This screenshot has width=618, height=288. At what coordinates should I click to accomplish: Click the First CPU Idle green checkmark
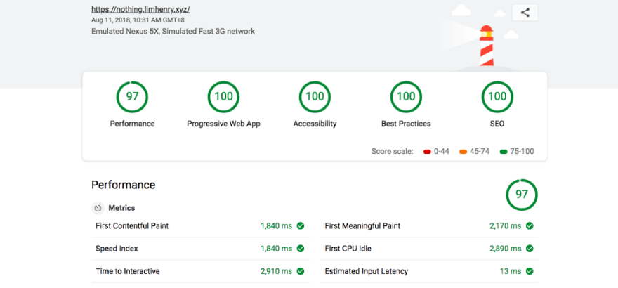coord(530,249)
